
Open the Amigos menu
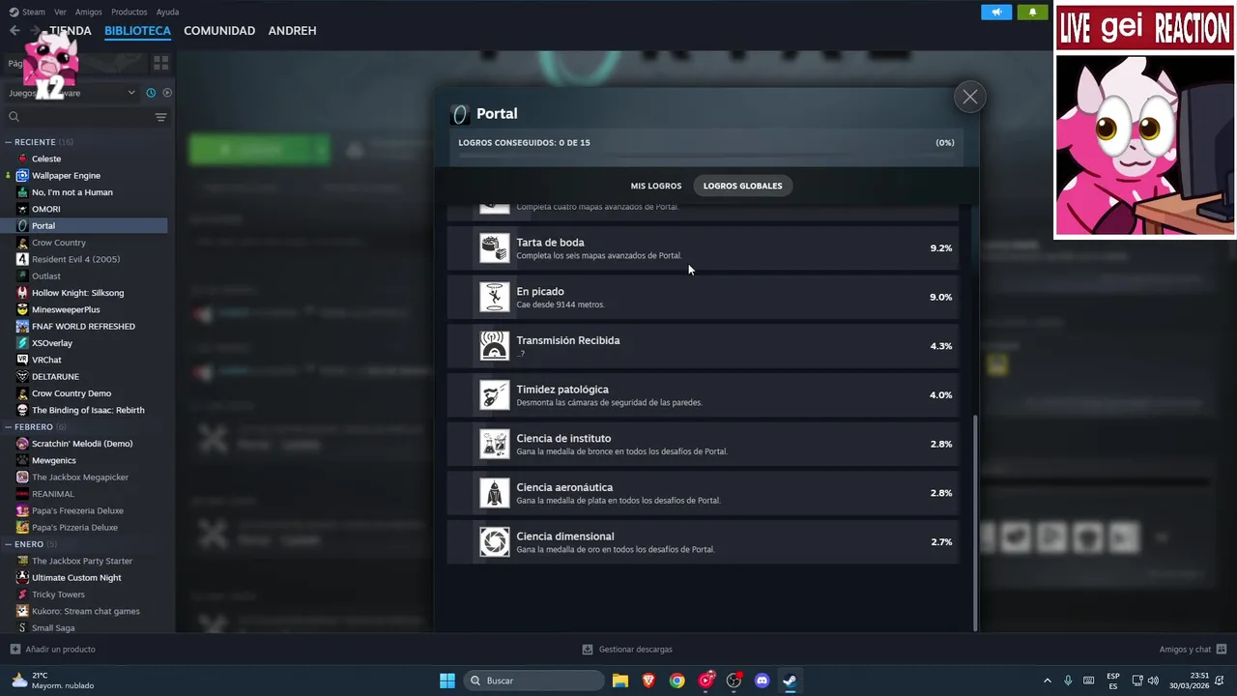click(x=89, y=12)
